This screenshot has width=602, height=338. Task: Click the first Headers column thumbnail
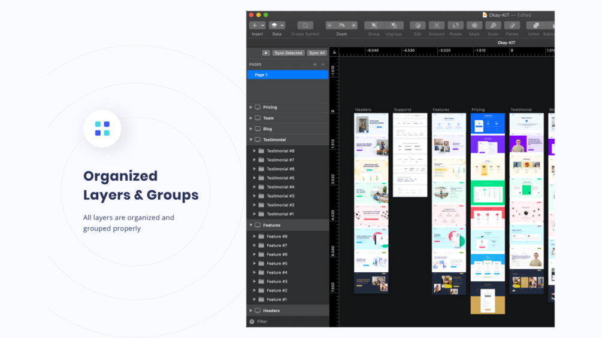pos(371,123)
